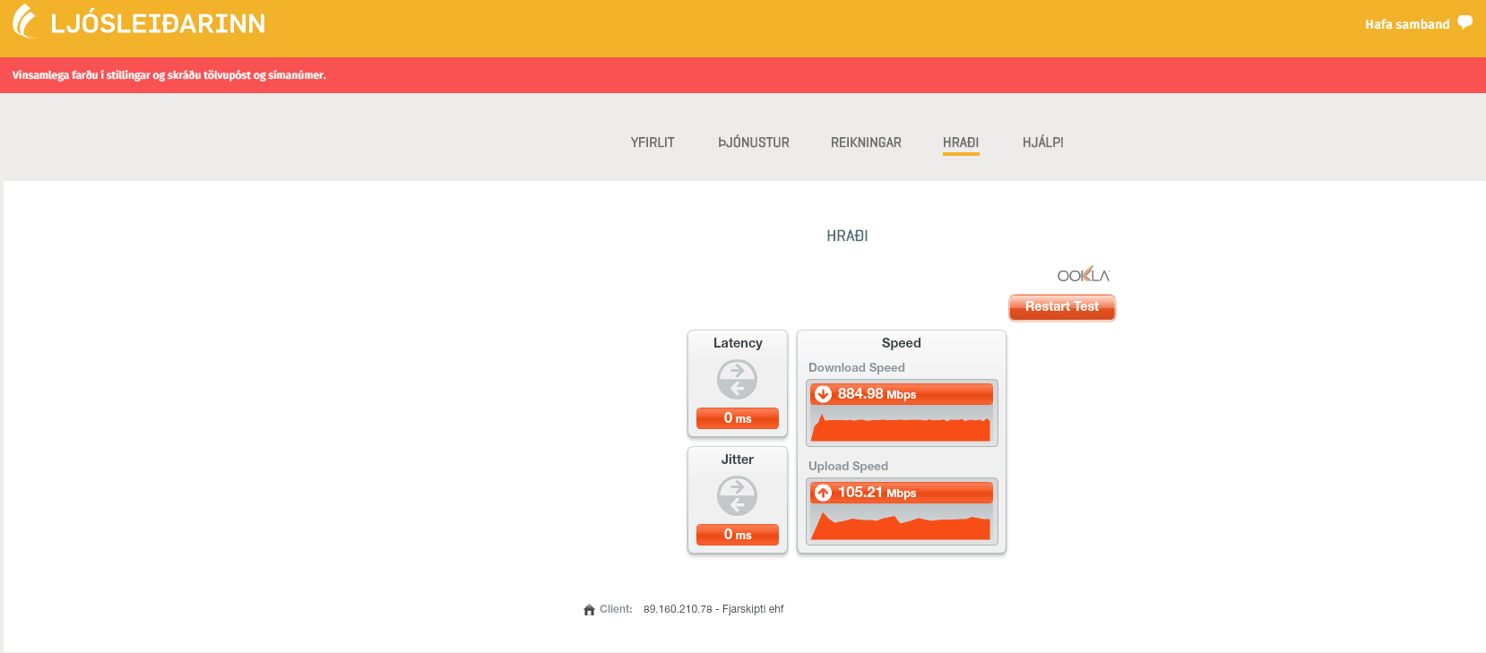Click the chat bubble icon beside Hafa samband
This screenshot has width=1486, height=653.
(x=1464, y=22)
